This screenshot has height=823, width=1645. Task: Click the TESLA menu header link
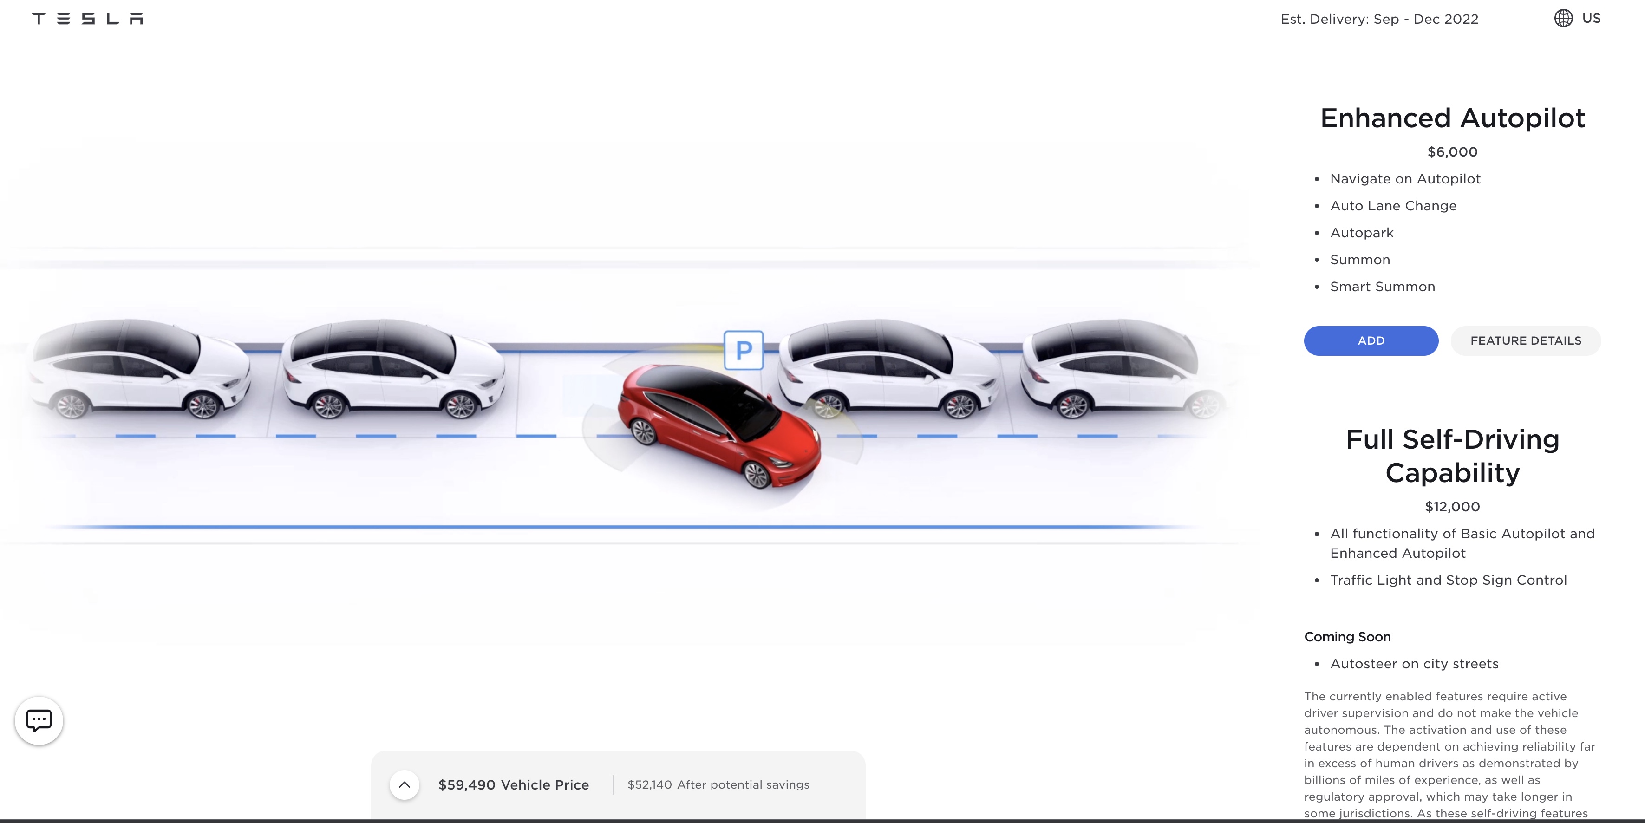(87, 17)
